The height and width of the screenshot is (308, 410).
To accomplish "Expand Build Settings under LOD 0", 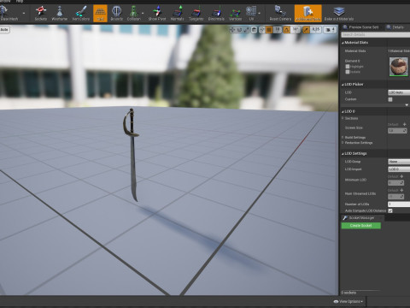I will (x=343, y=138).
